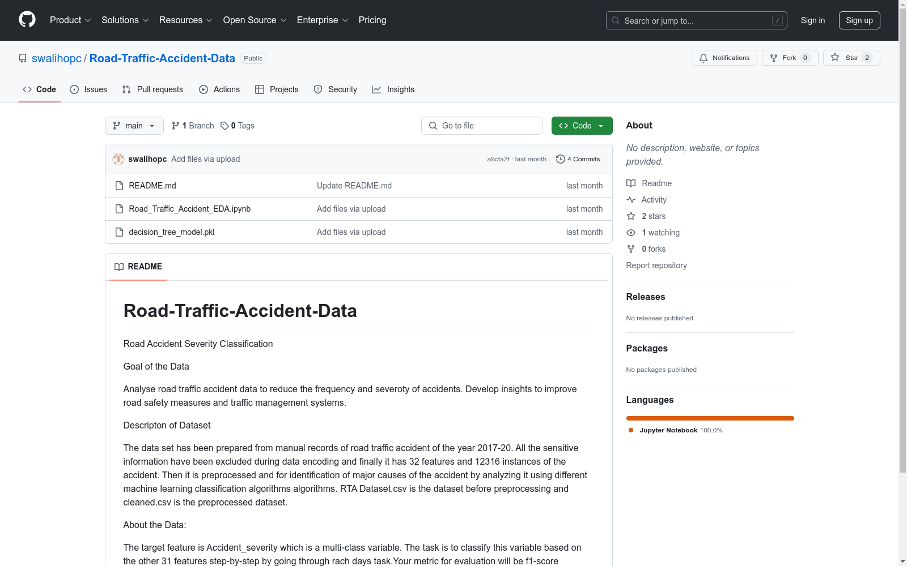The height and width of the screenshot is (566, 907).
Task: Click the commit history clock icon
Action: (560, 159)
